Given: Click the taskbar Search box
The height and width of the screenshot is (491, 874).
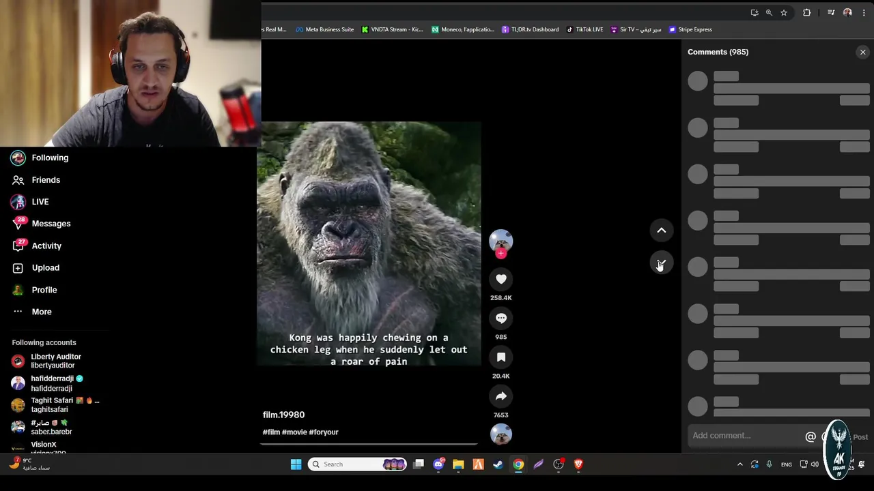Looking at the screenshot, I should tap(357, 464).
